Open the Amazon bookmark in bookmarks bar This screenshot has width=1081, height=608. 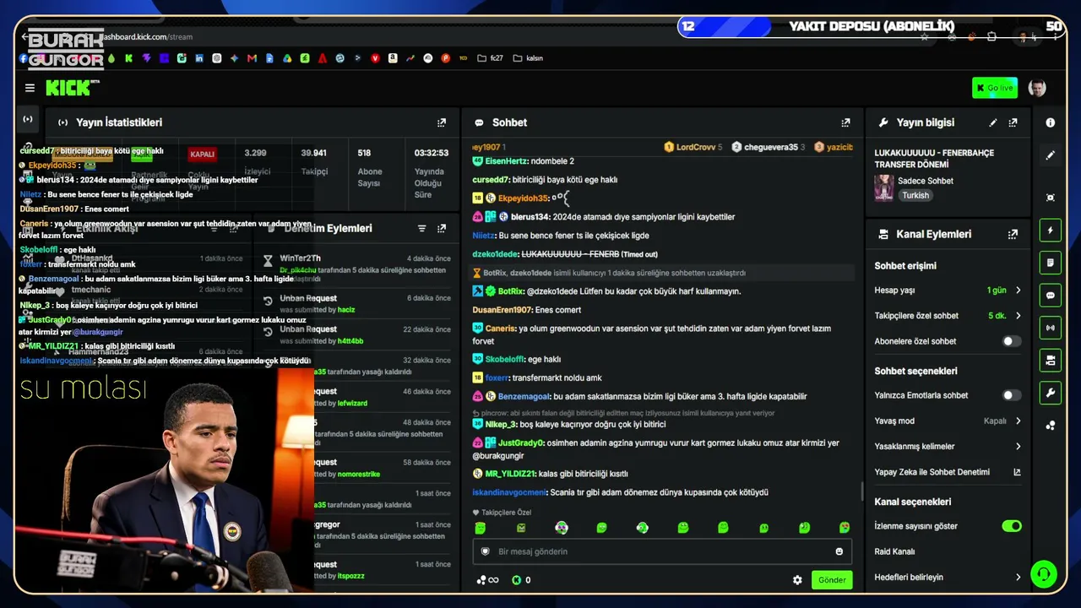pyautogui.click(x=393, y=58)
